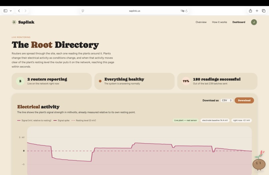269x175 pixels.
Task: Click the 75% success badge
Action: [x=186, y=81]
